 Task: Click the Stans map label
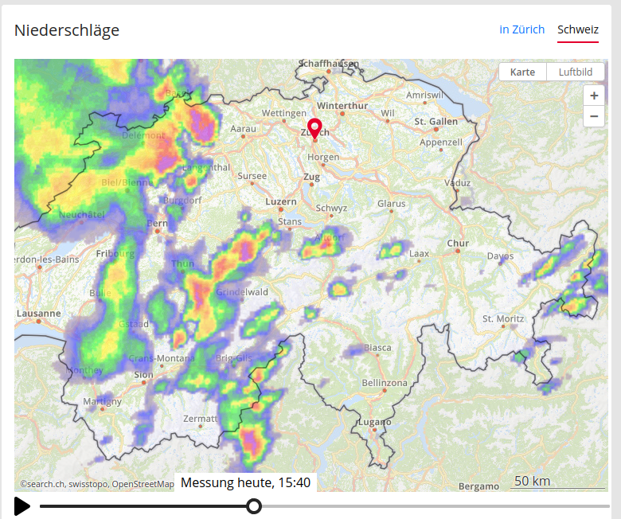pos(290,222)
